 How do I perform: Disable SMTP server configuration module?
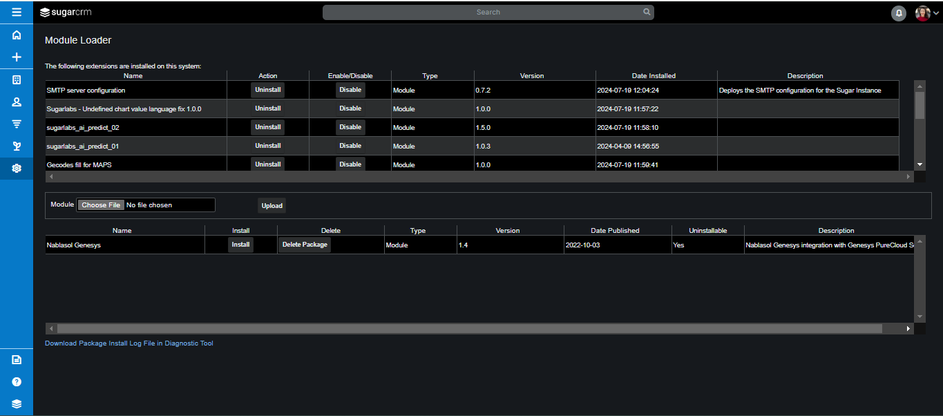point(350,90)
